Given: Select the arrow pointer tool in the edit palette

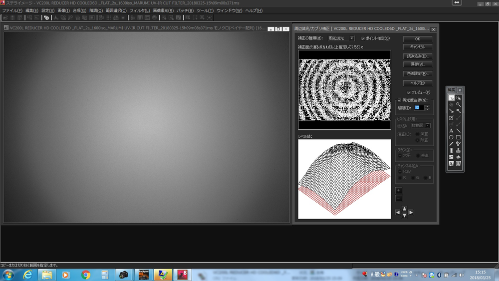Looking at the screenshot, I should [x=451, y=98].
